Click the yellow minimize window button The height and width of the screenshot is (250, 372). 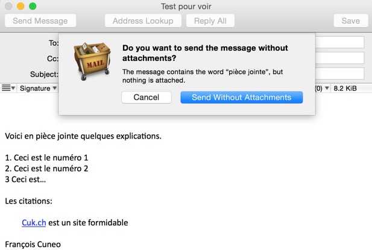pyautogui.click(x=20, y=6)
